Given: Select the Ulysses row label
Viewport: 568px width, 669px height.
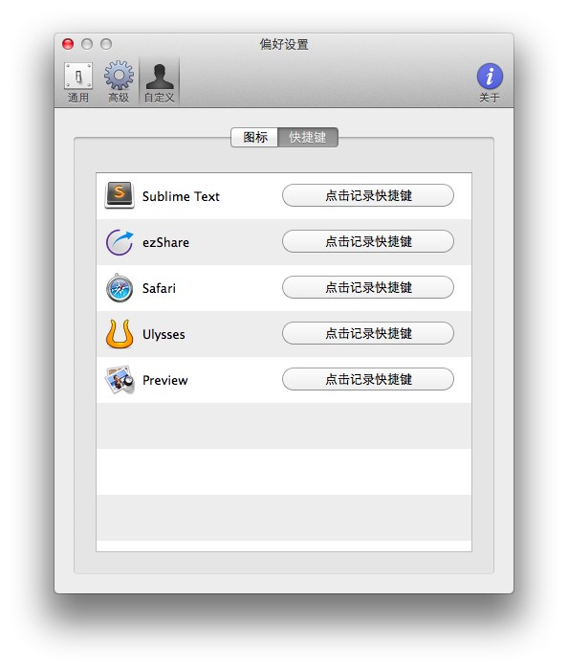Looking at the screenshot, I should [164, 335].
